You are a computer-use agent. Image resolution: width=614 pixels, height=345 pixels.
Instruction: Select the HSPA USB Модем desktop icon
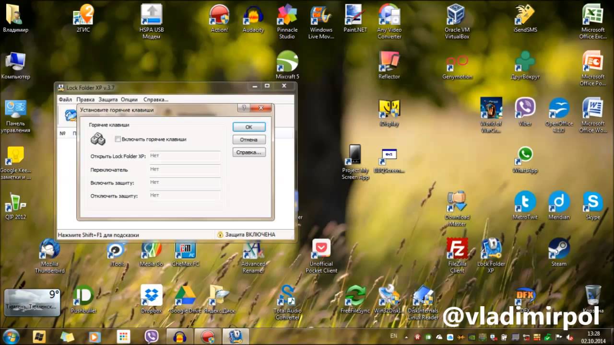[x=151, y=22]
